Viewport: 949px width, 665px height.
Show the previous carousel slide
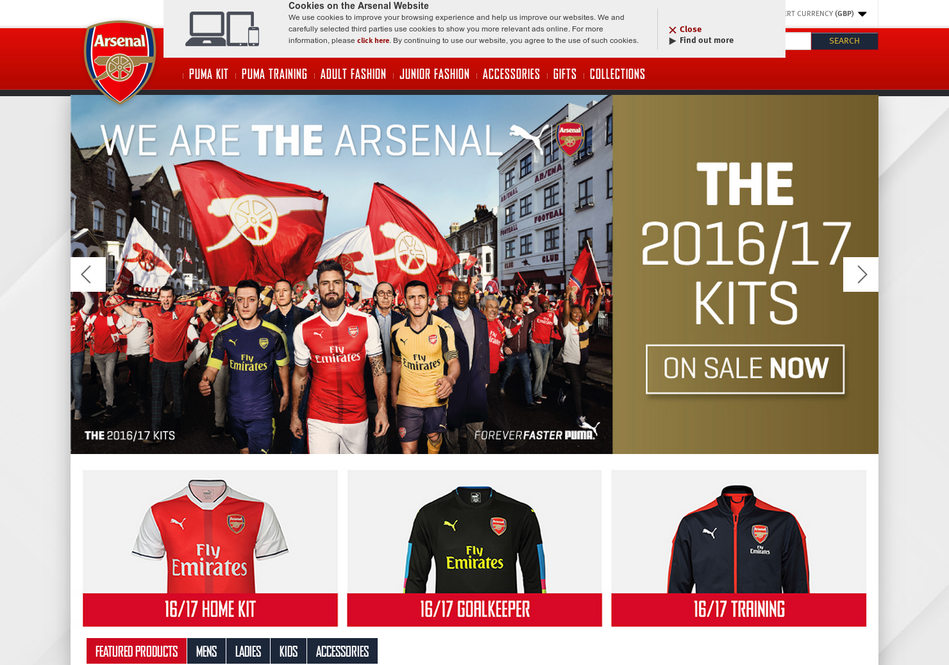pyautogui.click(x=88, y=274)
